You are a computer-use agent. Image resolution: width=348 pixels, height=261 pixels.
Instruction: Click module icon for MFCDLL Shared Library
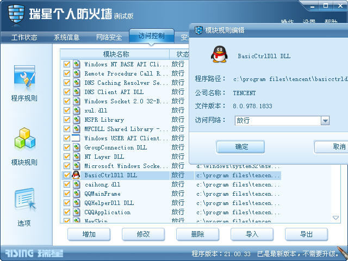point(76,129)
